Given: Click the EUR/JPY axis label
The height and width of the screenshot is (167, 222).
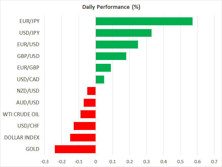Looking at the screenshot, I should (x=29, y=21).
